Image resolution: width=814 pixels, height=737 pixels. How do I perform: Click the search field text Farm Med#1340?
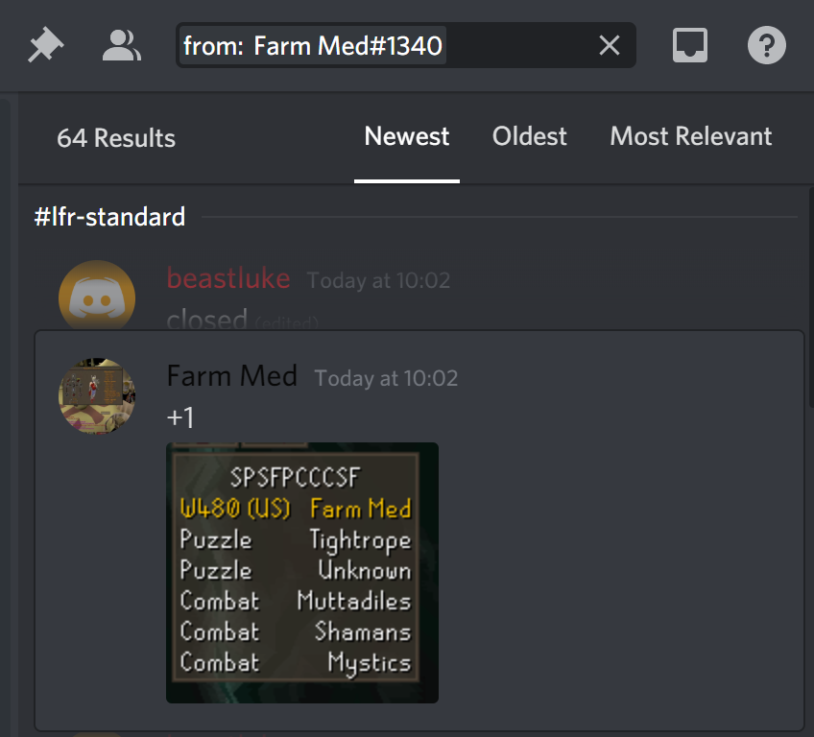[347, 46]
